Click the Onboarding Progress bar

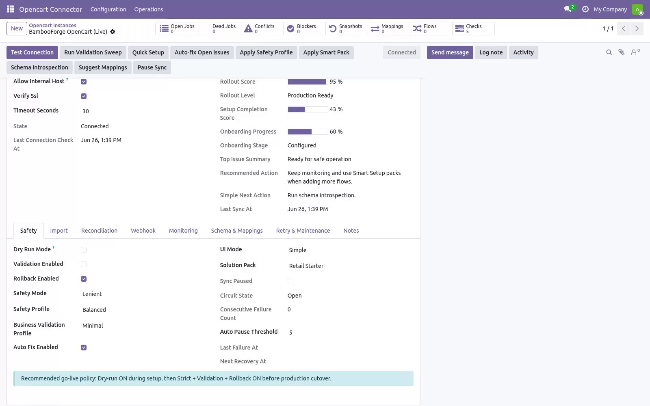tap(308, 132)
